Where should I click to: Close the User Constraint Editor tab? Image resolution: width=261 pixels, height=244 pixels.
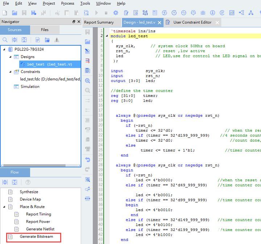217,22
